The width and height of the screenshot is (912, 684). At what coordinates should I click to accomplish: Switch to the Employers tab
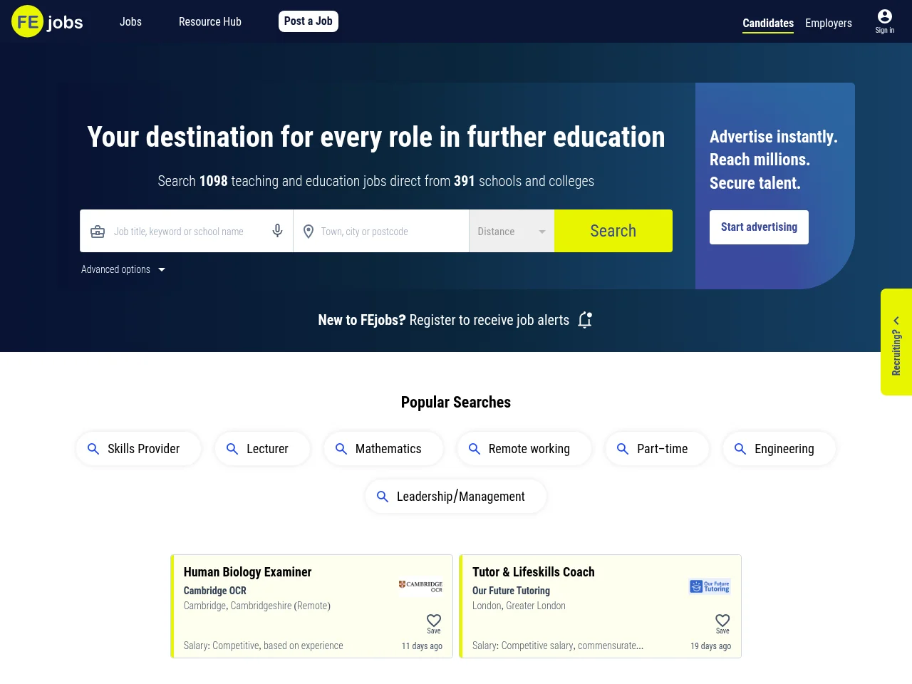pos(829,23)
